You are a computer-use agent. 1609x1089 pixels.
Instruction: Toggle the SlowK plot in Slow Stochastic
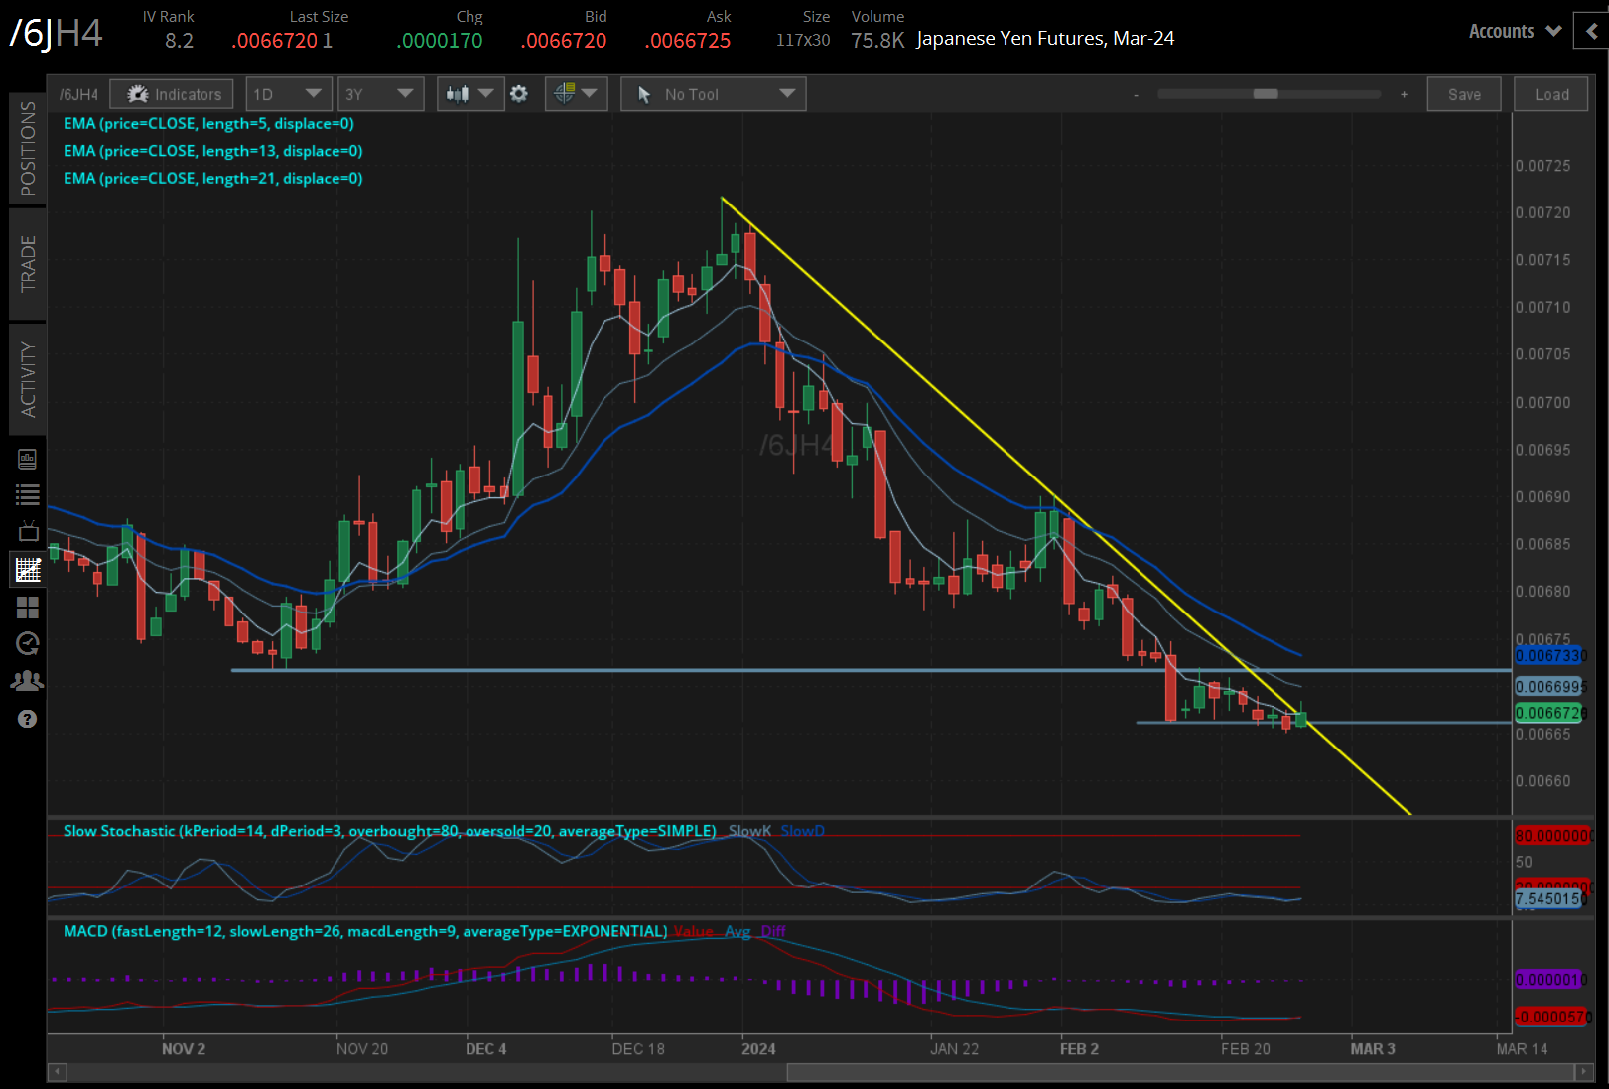749,831
